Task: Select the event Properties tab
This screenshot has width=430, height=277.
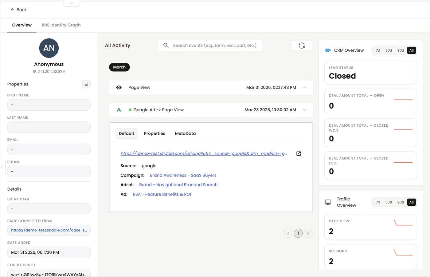Action: pyautogui.click(x=154, y=133)
